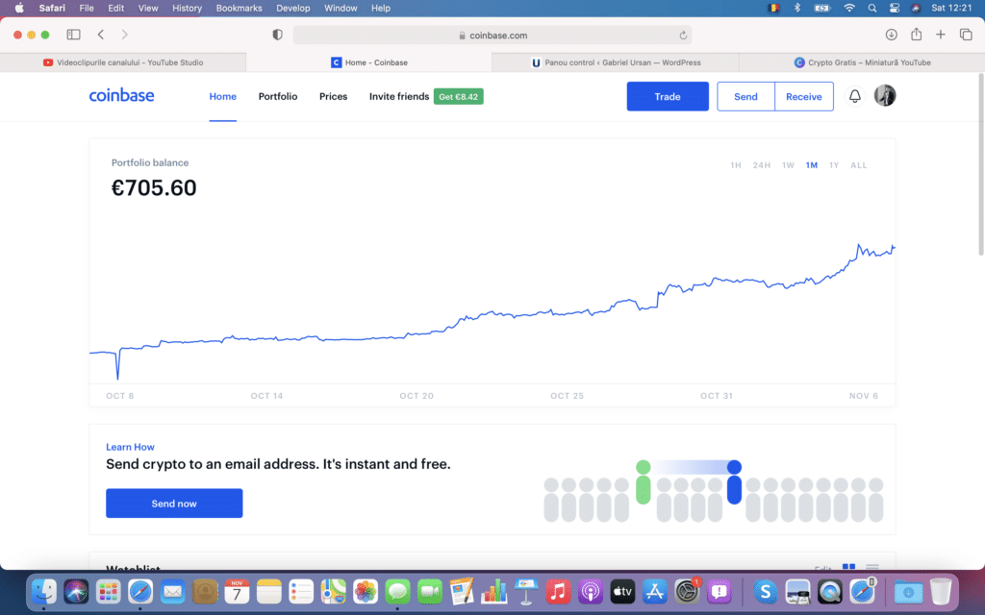Open the Prices page
The height and width of the screenshot is (615, 985).
point(333,96)
